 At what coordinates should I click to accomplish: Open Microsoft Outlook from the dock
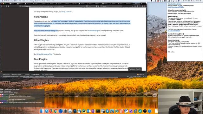(x=89, y=111)
